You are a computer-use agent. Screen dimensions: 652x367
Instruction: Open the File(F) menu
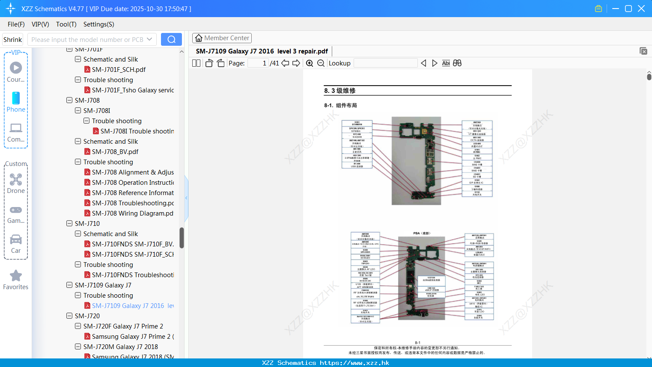[x=16, y=24]
